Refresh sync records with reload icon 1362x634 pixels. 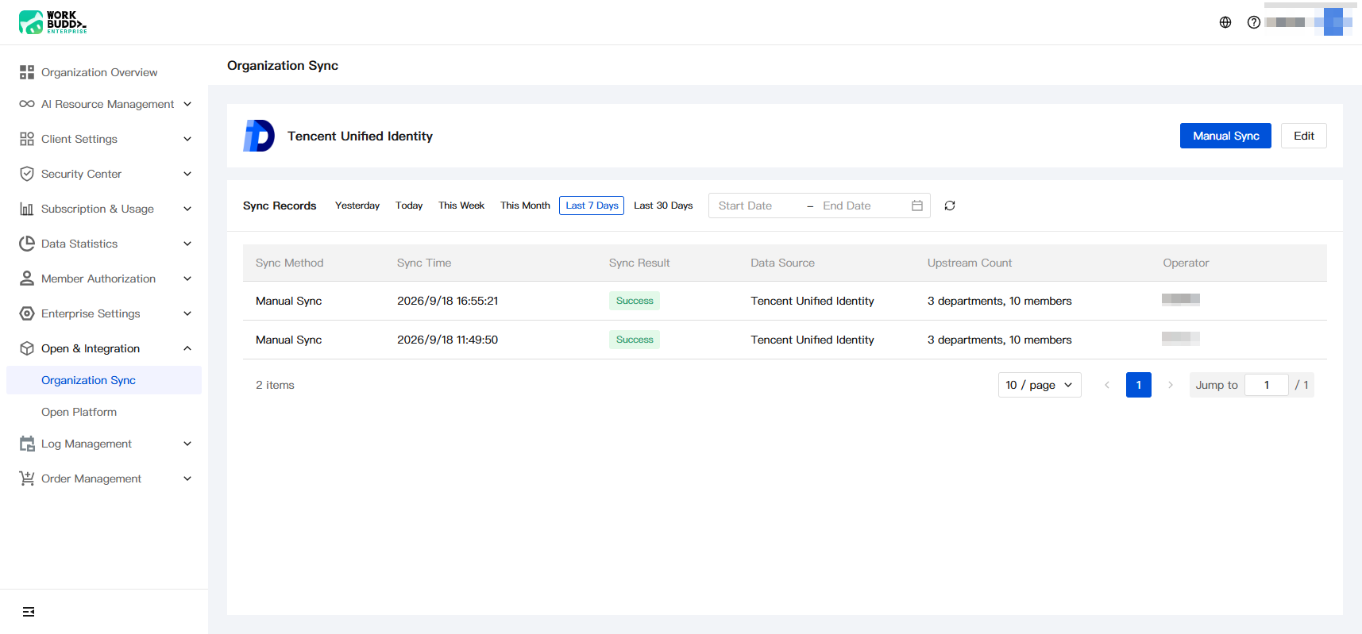(950, 206)
